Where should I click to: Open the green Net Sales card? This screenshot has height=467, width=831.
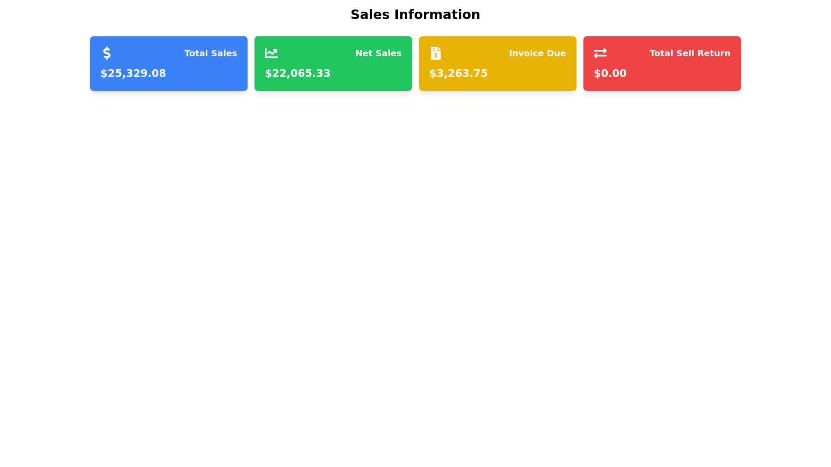click(333, 63)
